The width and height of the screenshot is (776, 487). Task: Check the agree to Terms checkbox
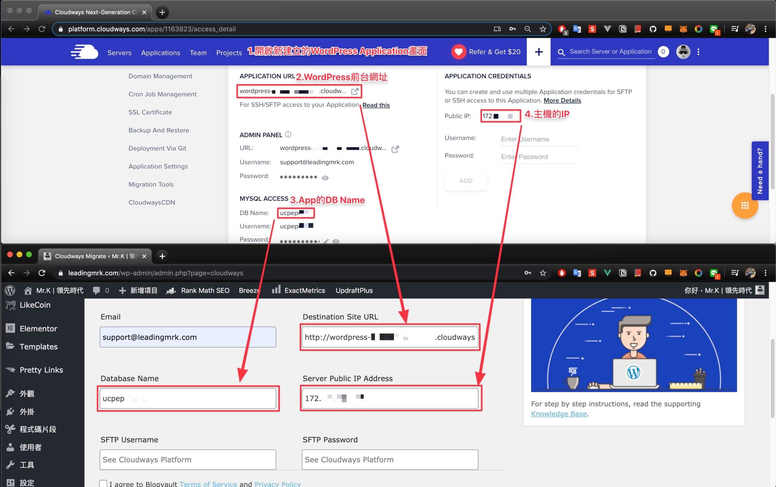(x=103, y=483)
